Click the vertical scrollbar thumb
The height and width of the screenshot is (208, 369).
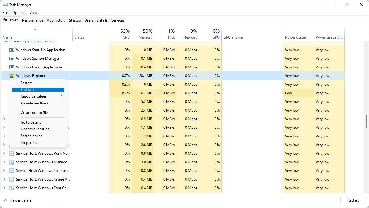point(366,121)
